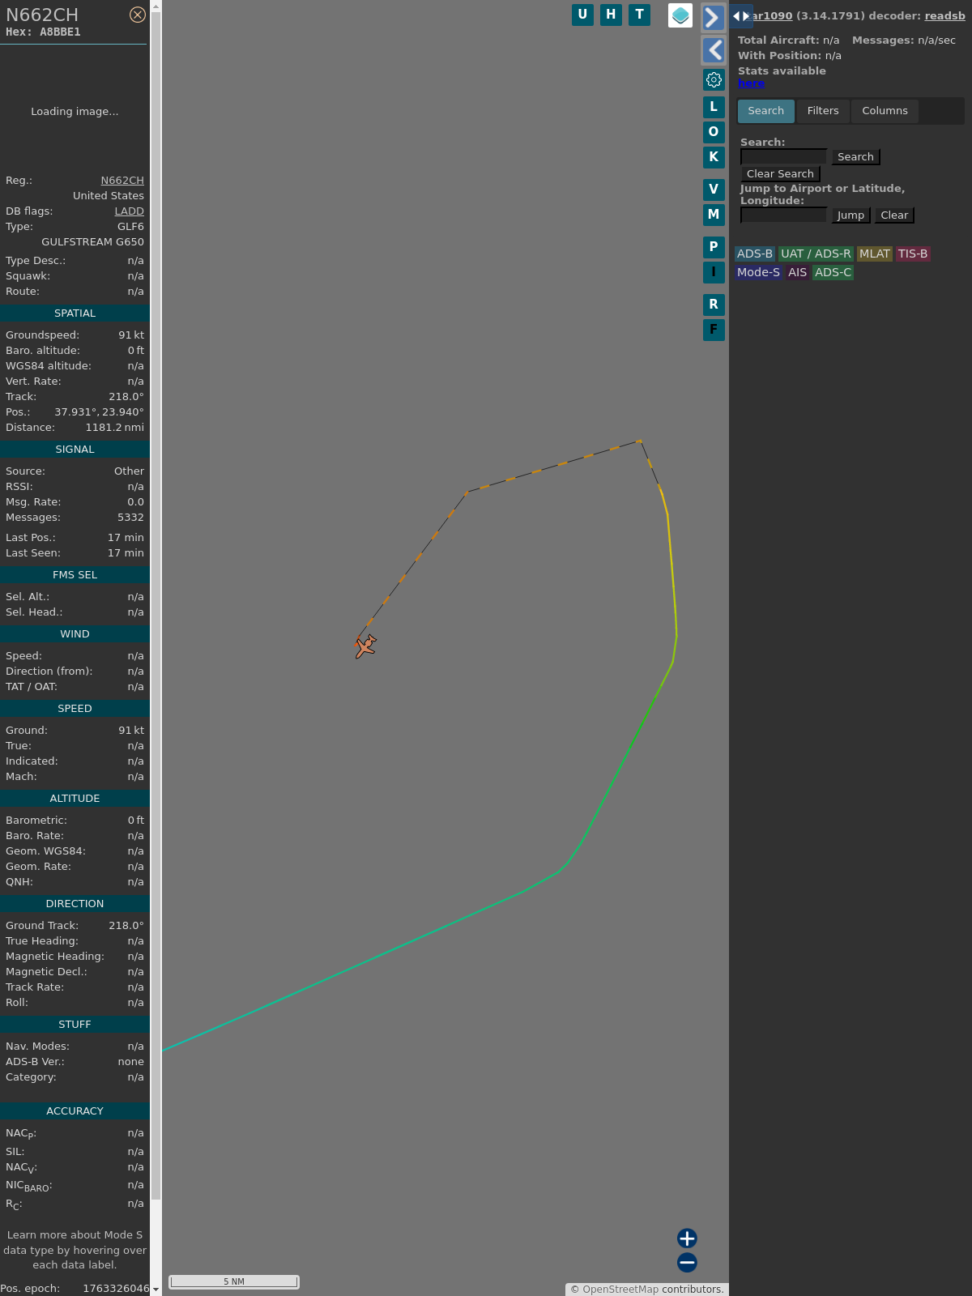972x1296 pixels.
Task: Open the N662CH registration link
Action: [x=122, y=181]
